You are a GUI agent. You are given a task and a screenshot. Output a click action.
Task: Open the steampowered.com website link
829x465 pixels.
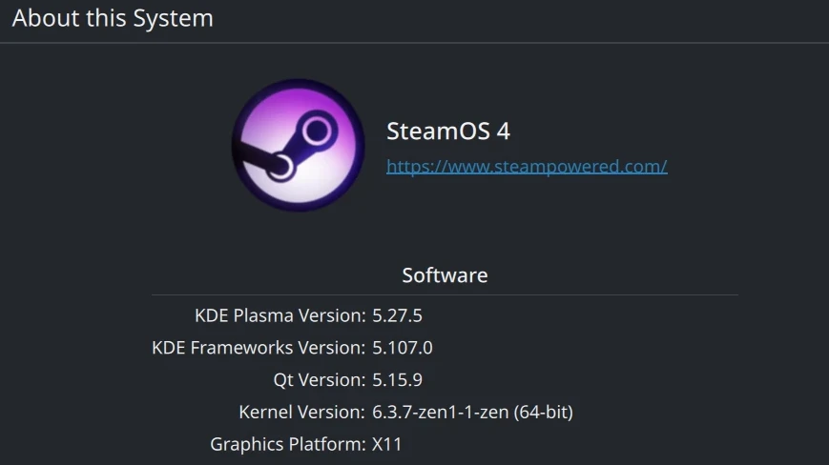click(x=527, y=167)
